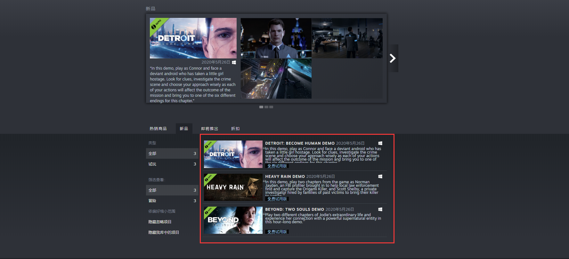
Task: Click Windows icon beside featured release date
Action: pos(234,62)
